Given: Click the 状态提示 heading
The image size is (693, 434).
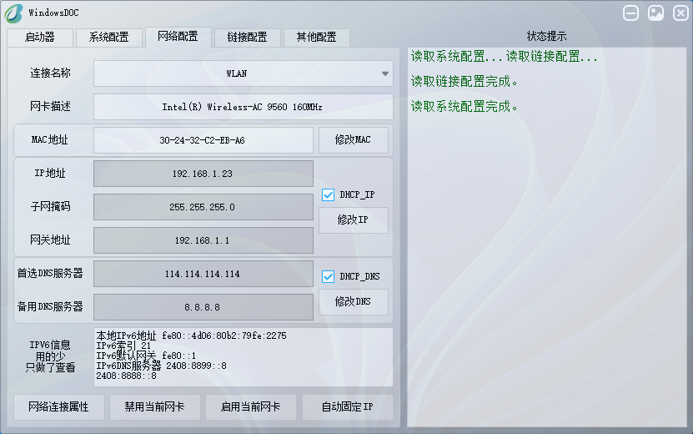Looking at the screenshot, I should pyautogui.click(x=547, y=36).
